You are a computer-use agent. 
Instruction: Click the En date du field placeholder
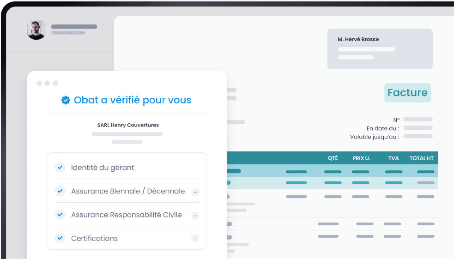tap(418, 127)
